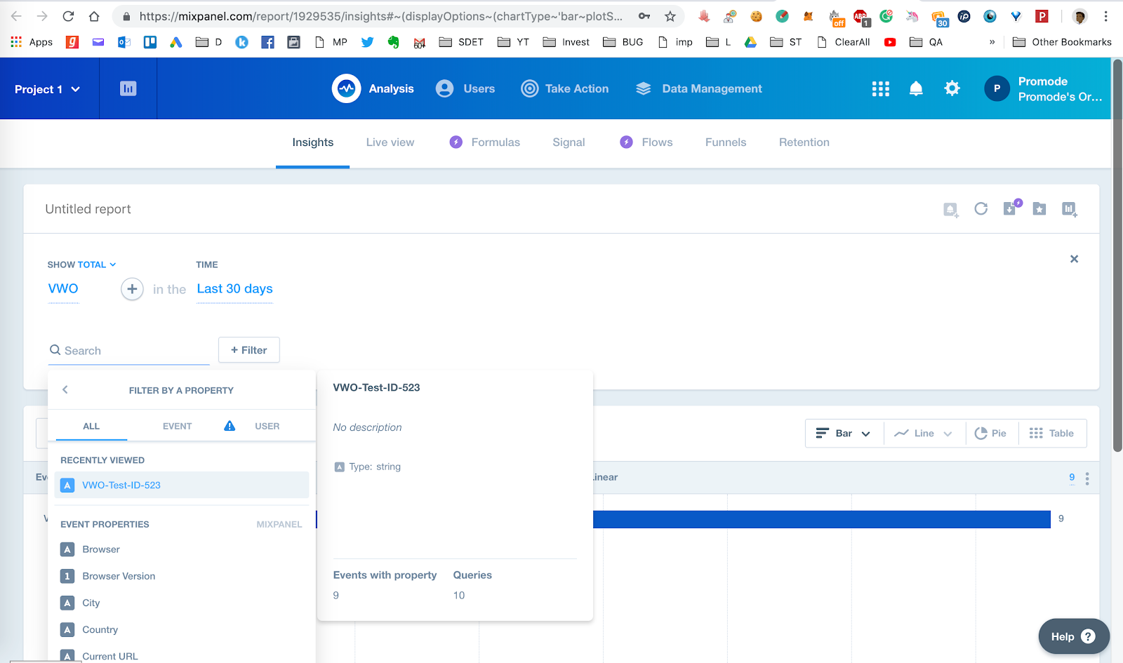Image resolution: width=1123 pixels, height=663 pixels.
Task: Add another event with the plus button
Action: (x=132, y=289)
